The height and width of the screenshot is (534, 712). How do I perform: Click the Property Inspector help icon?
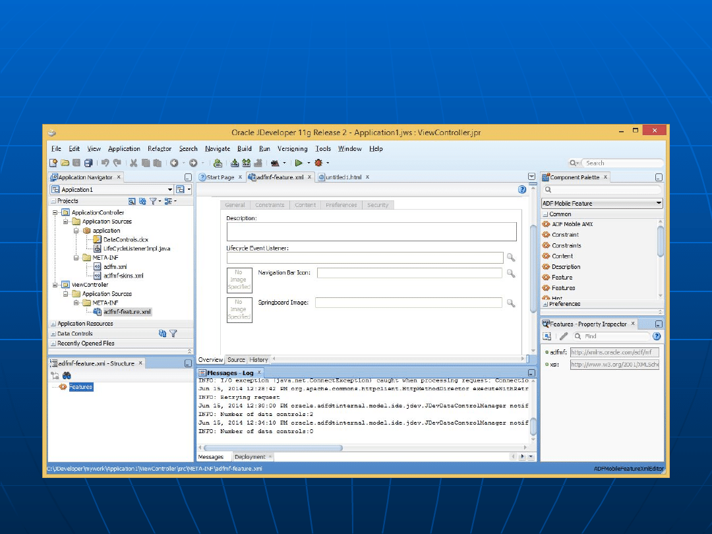(x=657, y=336)
